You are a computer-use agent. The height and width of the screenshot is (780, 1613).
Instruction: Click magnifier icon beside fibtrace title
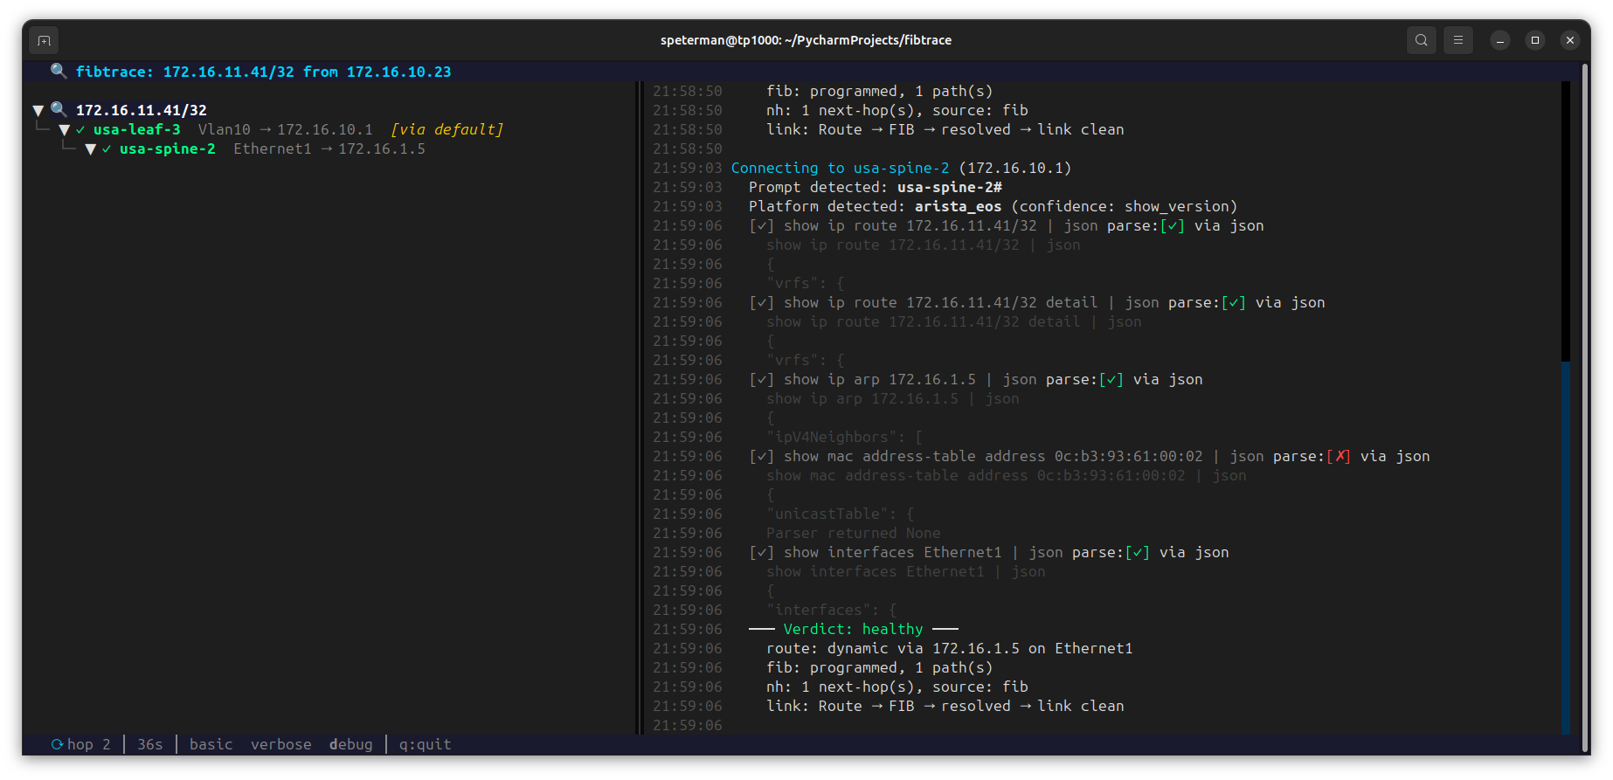click(x=59, y=72)
